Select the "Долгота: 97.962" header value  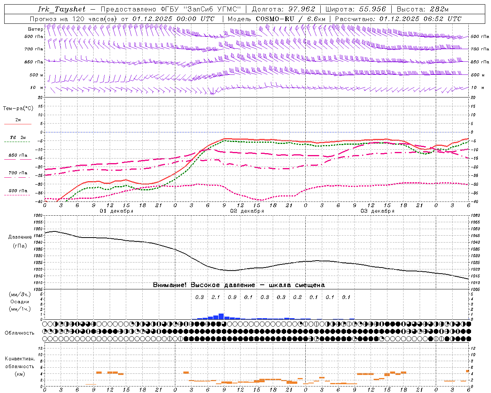pyautogui.click(x=283, y=9)
